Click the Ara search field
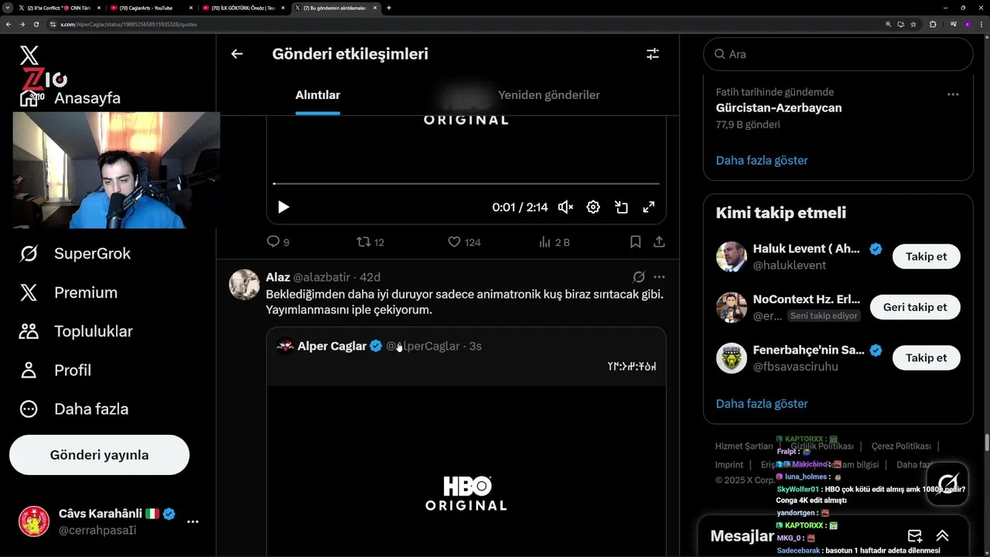990x557 pixels. tap(838, 54)
